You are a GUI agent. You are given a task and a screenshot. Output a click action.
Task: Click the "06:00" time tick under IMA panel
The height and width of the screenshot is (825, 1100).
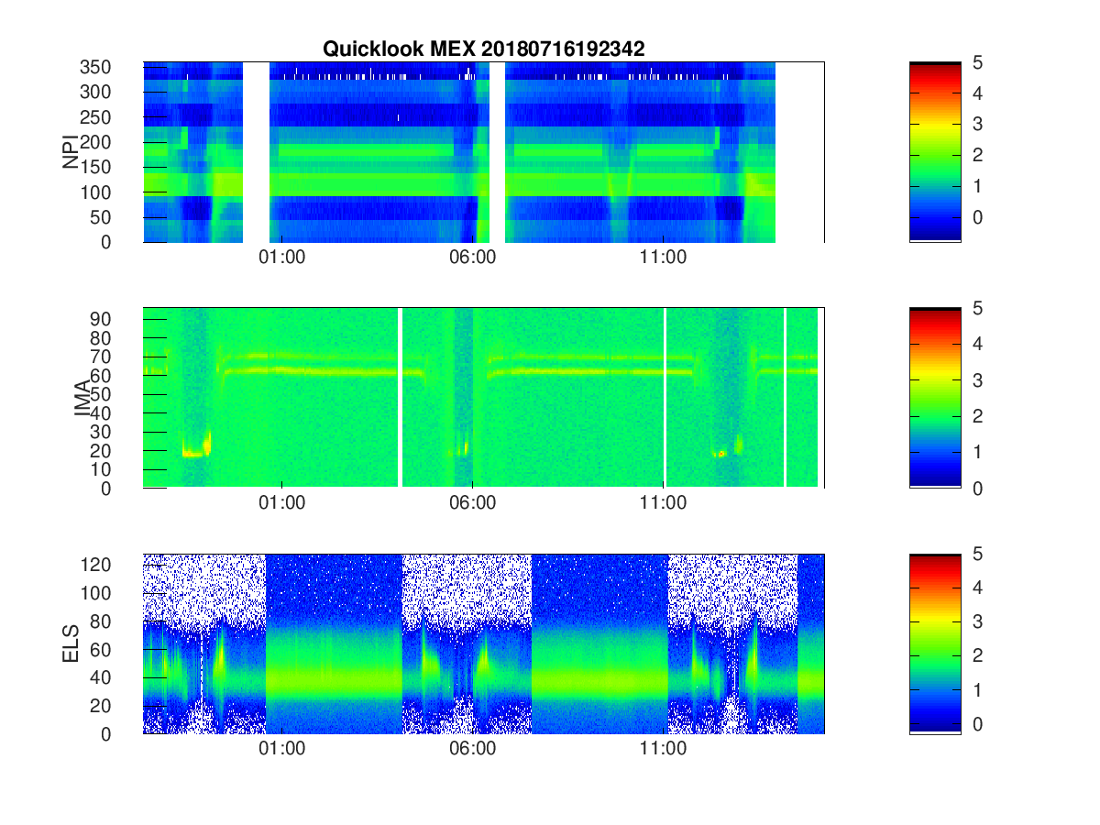pos(473,503)
